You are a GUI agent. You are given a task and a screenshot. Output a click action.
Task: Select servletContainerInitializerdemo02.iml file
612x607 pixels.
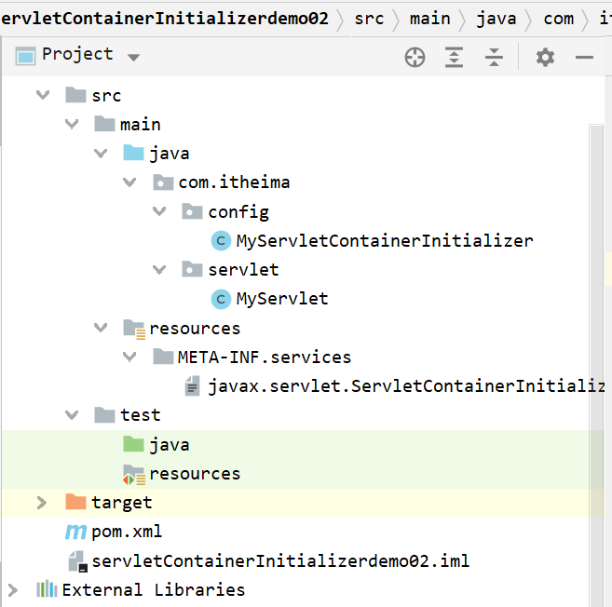(x=279, y=561)
